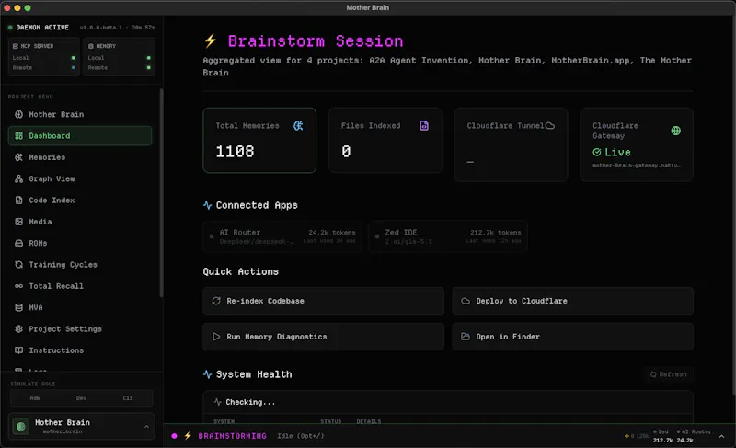Select the Cli simulate role
This screenshot has width=736, height=448.
(x=128, y=397)
